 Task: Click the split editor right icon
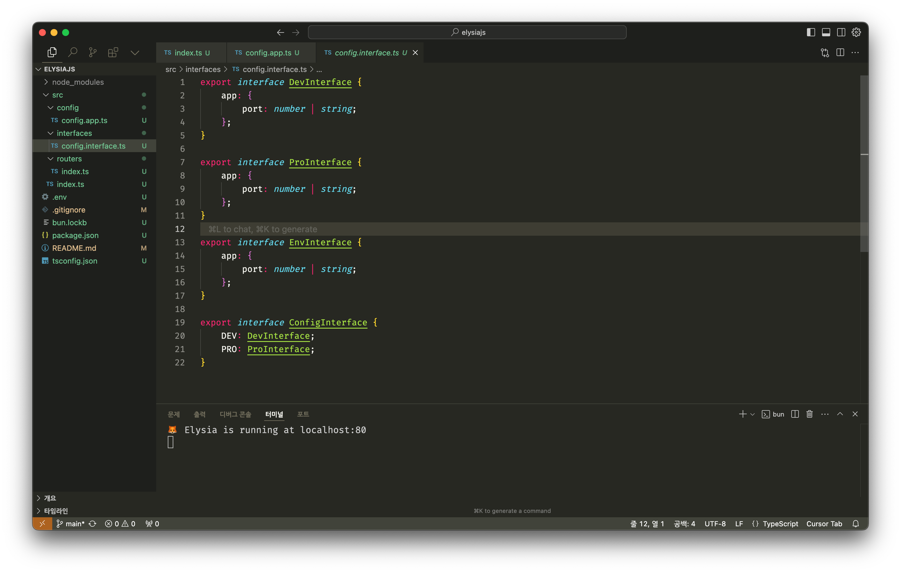coord(840,53)
